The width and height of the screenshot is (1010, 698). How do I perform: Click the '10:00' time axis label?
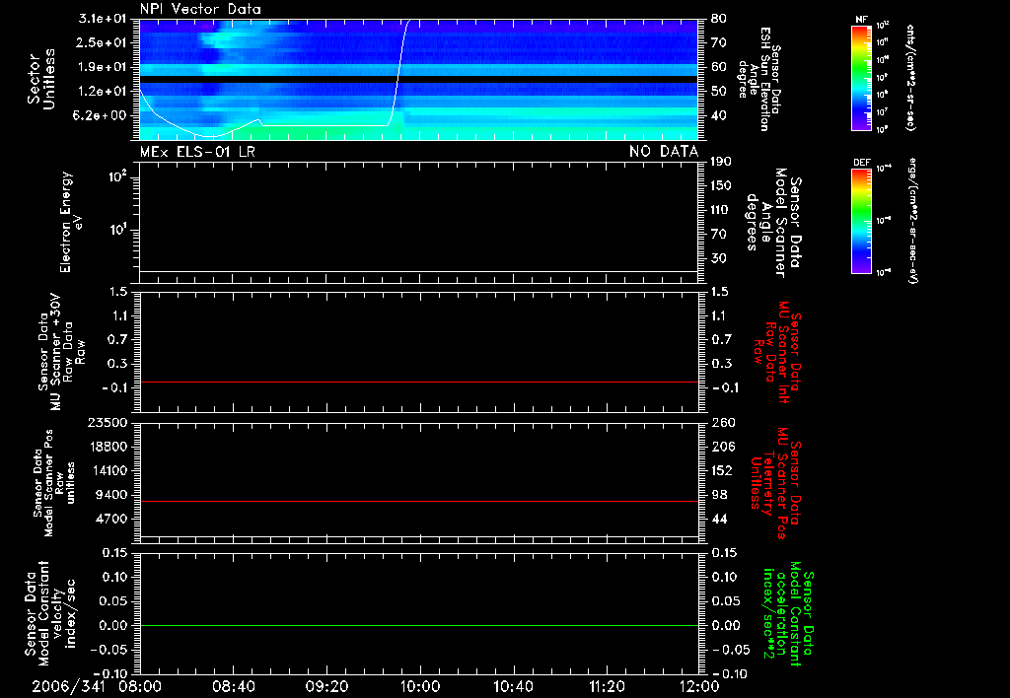pos(419,686)
